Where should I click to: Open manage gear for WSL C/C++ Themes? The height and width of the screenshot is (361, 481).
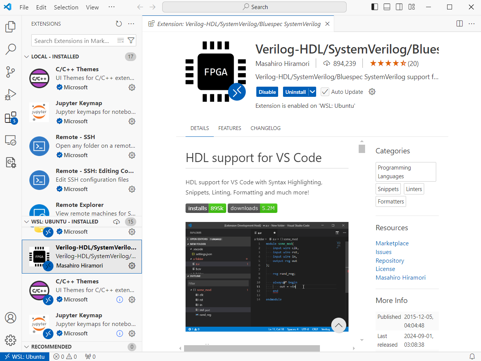[132, 300]
